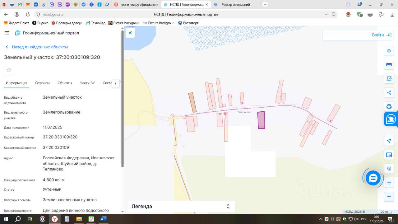Click the brown-highlighted land plot on the map
The width and height of the screenshot is (398, 224).
pos(192,102)
